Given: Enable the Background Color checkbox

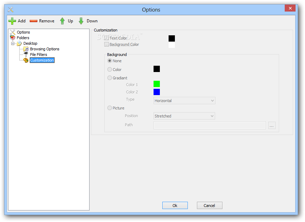Looking at the screenshot, I should pyautogui.click(x=106, y=44).
